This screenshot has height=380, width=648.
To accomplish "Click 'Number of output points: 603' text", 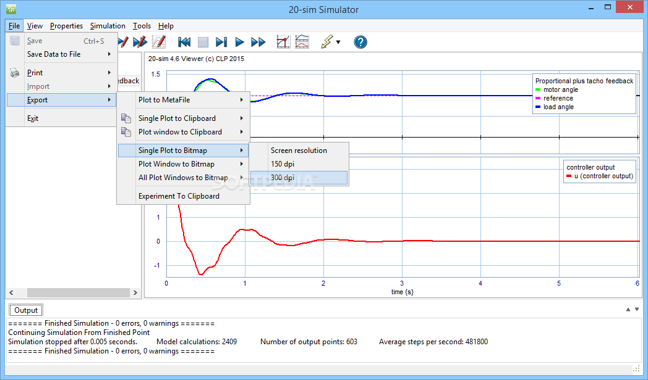I will pos(309,342).
